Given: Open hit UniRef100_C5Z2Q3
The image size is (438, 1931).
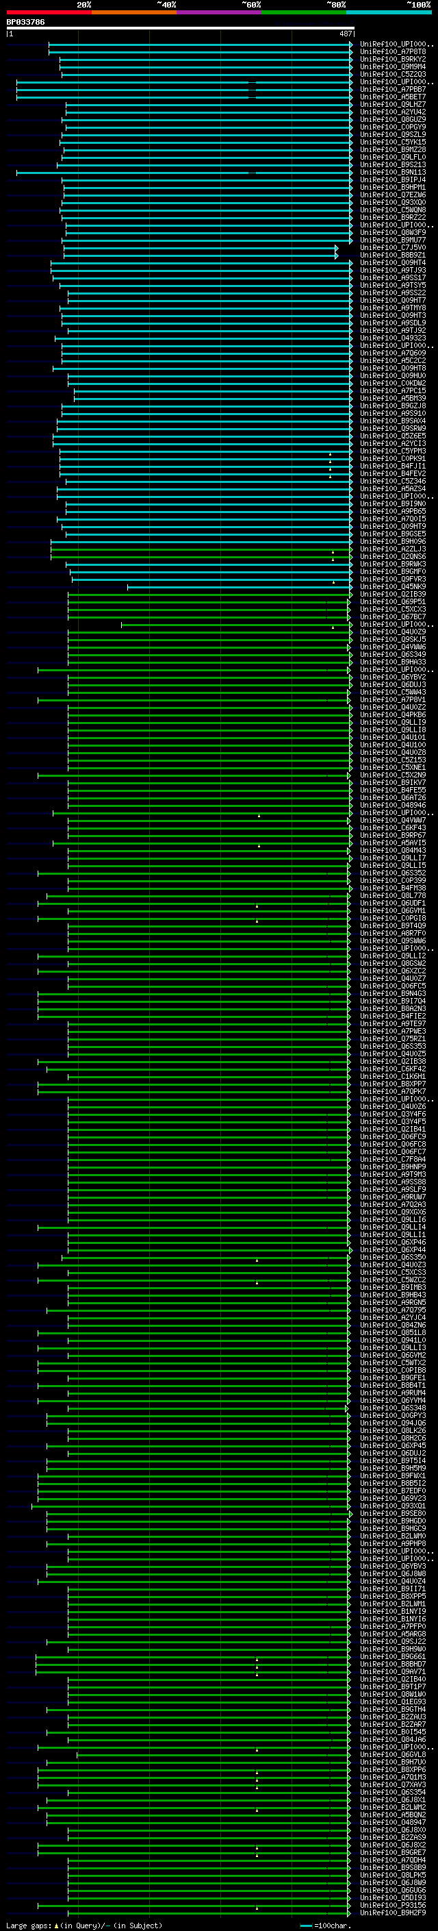Looking at the screenshot, I should [393, 74].
